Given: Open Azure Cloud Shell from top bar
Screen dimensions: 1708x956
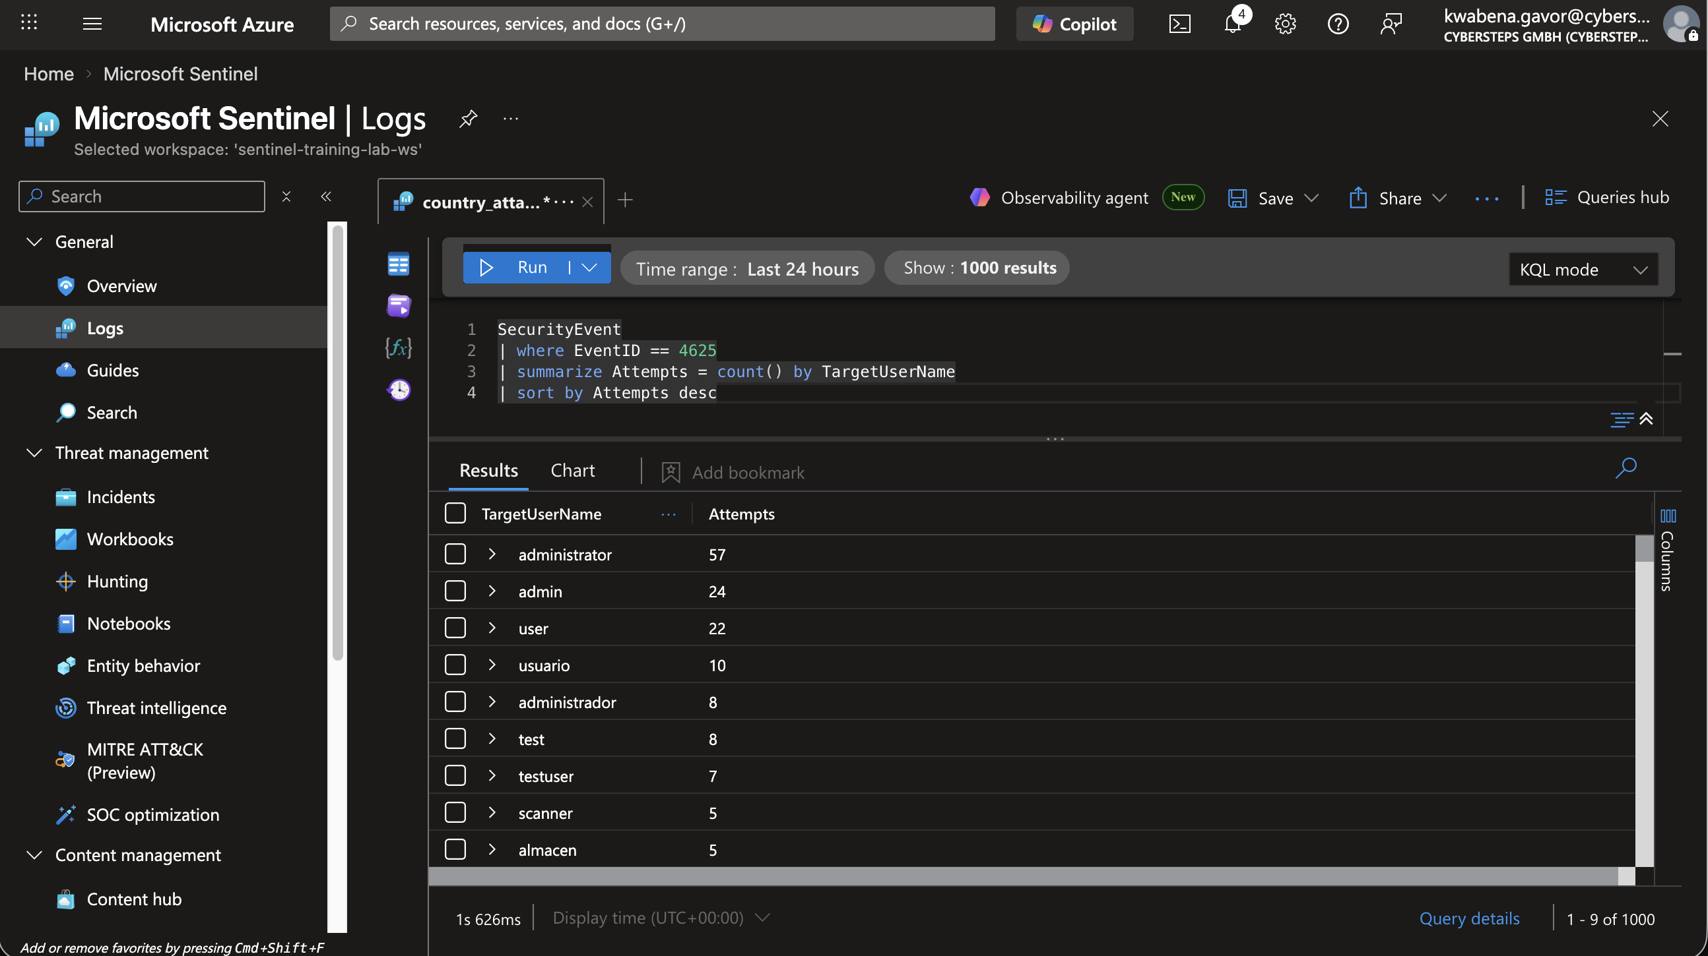Looking at the screenshot, I should [1179, 24].
